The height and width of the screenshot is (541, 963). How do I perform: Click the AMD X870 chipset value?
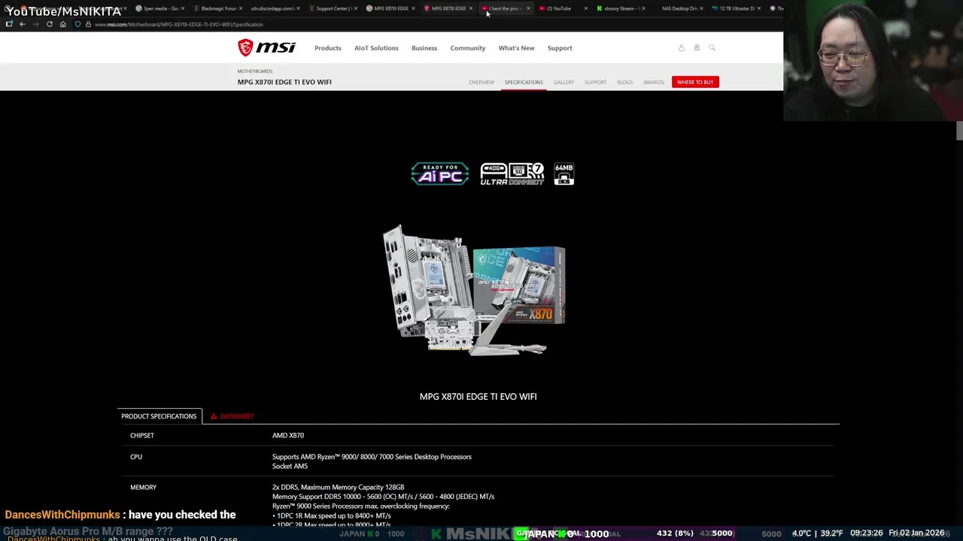288,436
